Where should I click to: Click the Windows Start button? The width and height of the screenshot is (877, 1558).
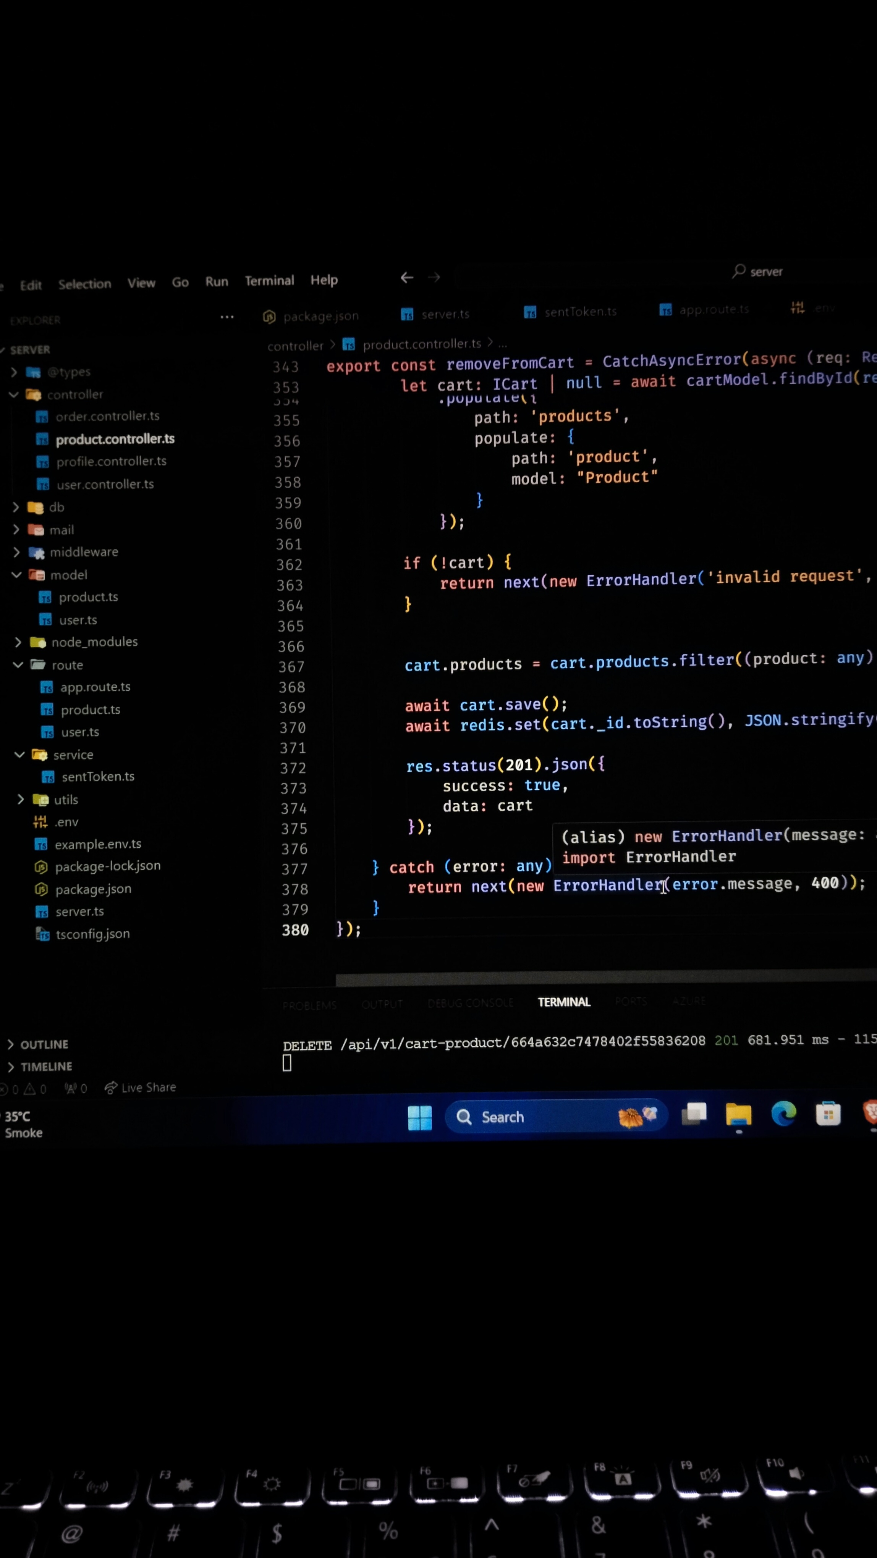(x=420, y=1117)
